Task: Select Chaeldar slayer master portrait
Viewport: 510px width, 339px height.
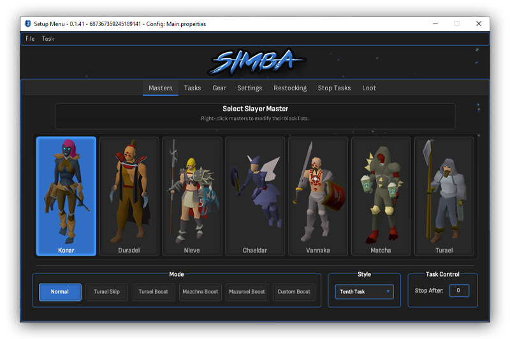Action: pos(254,196)
